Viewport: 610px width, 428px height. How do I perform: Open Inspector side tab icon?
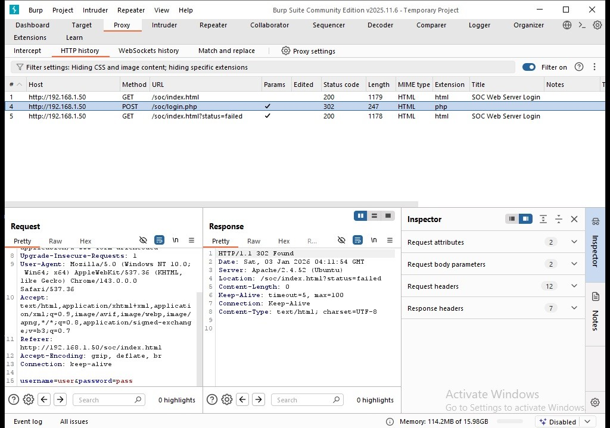point(595,221)
